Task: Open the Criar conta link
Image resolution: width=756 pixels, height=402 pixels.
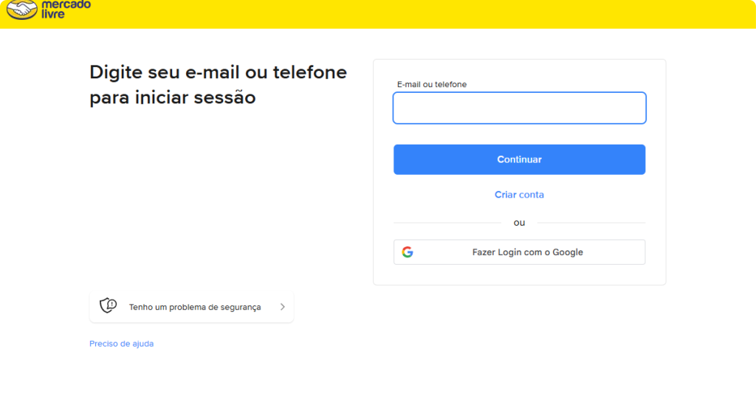Action: [519, 195]
